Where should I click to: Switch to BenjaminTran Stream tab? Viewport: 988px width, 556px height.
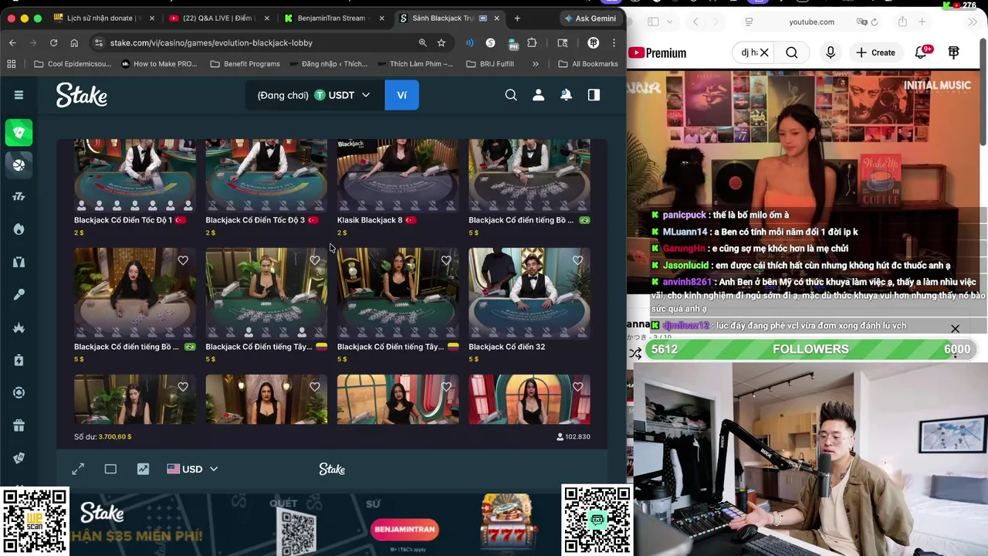(x=334, y=18)
